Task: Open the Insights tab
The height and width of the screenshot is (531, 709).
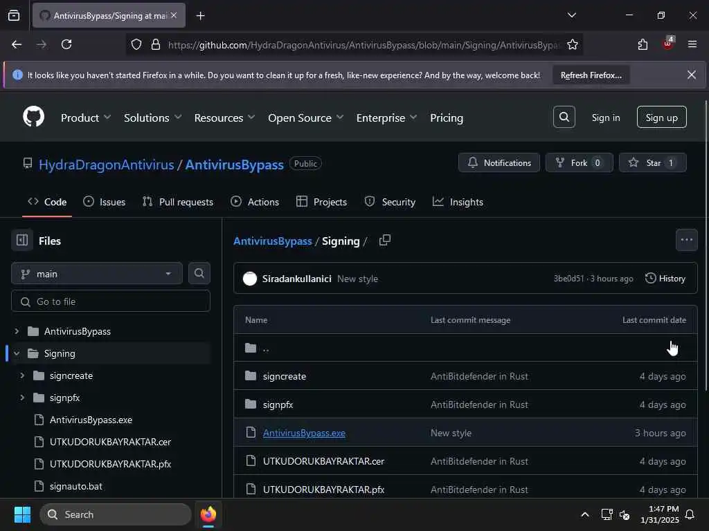Action: pos(458,202)
